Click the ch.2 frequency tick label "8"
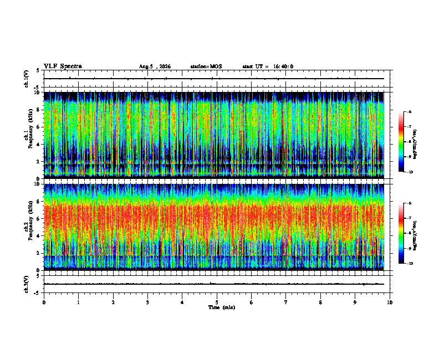Viewport: 439px width, 339px height. [x=38, y=202]
